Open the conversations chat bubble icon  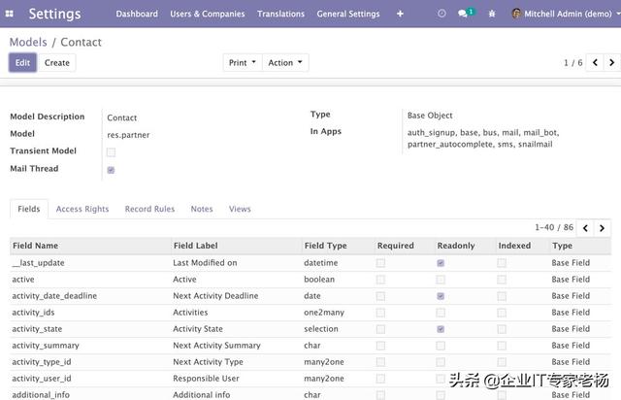click(463, 14)
